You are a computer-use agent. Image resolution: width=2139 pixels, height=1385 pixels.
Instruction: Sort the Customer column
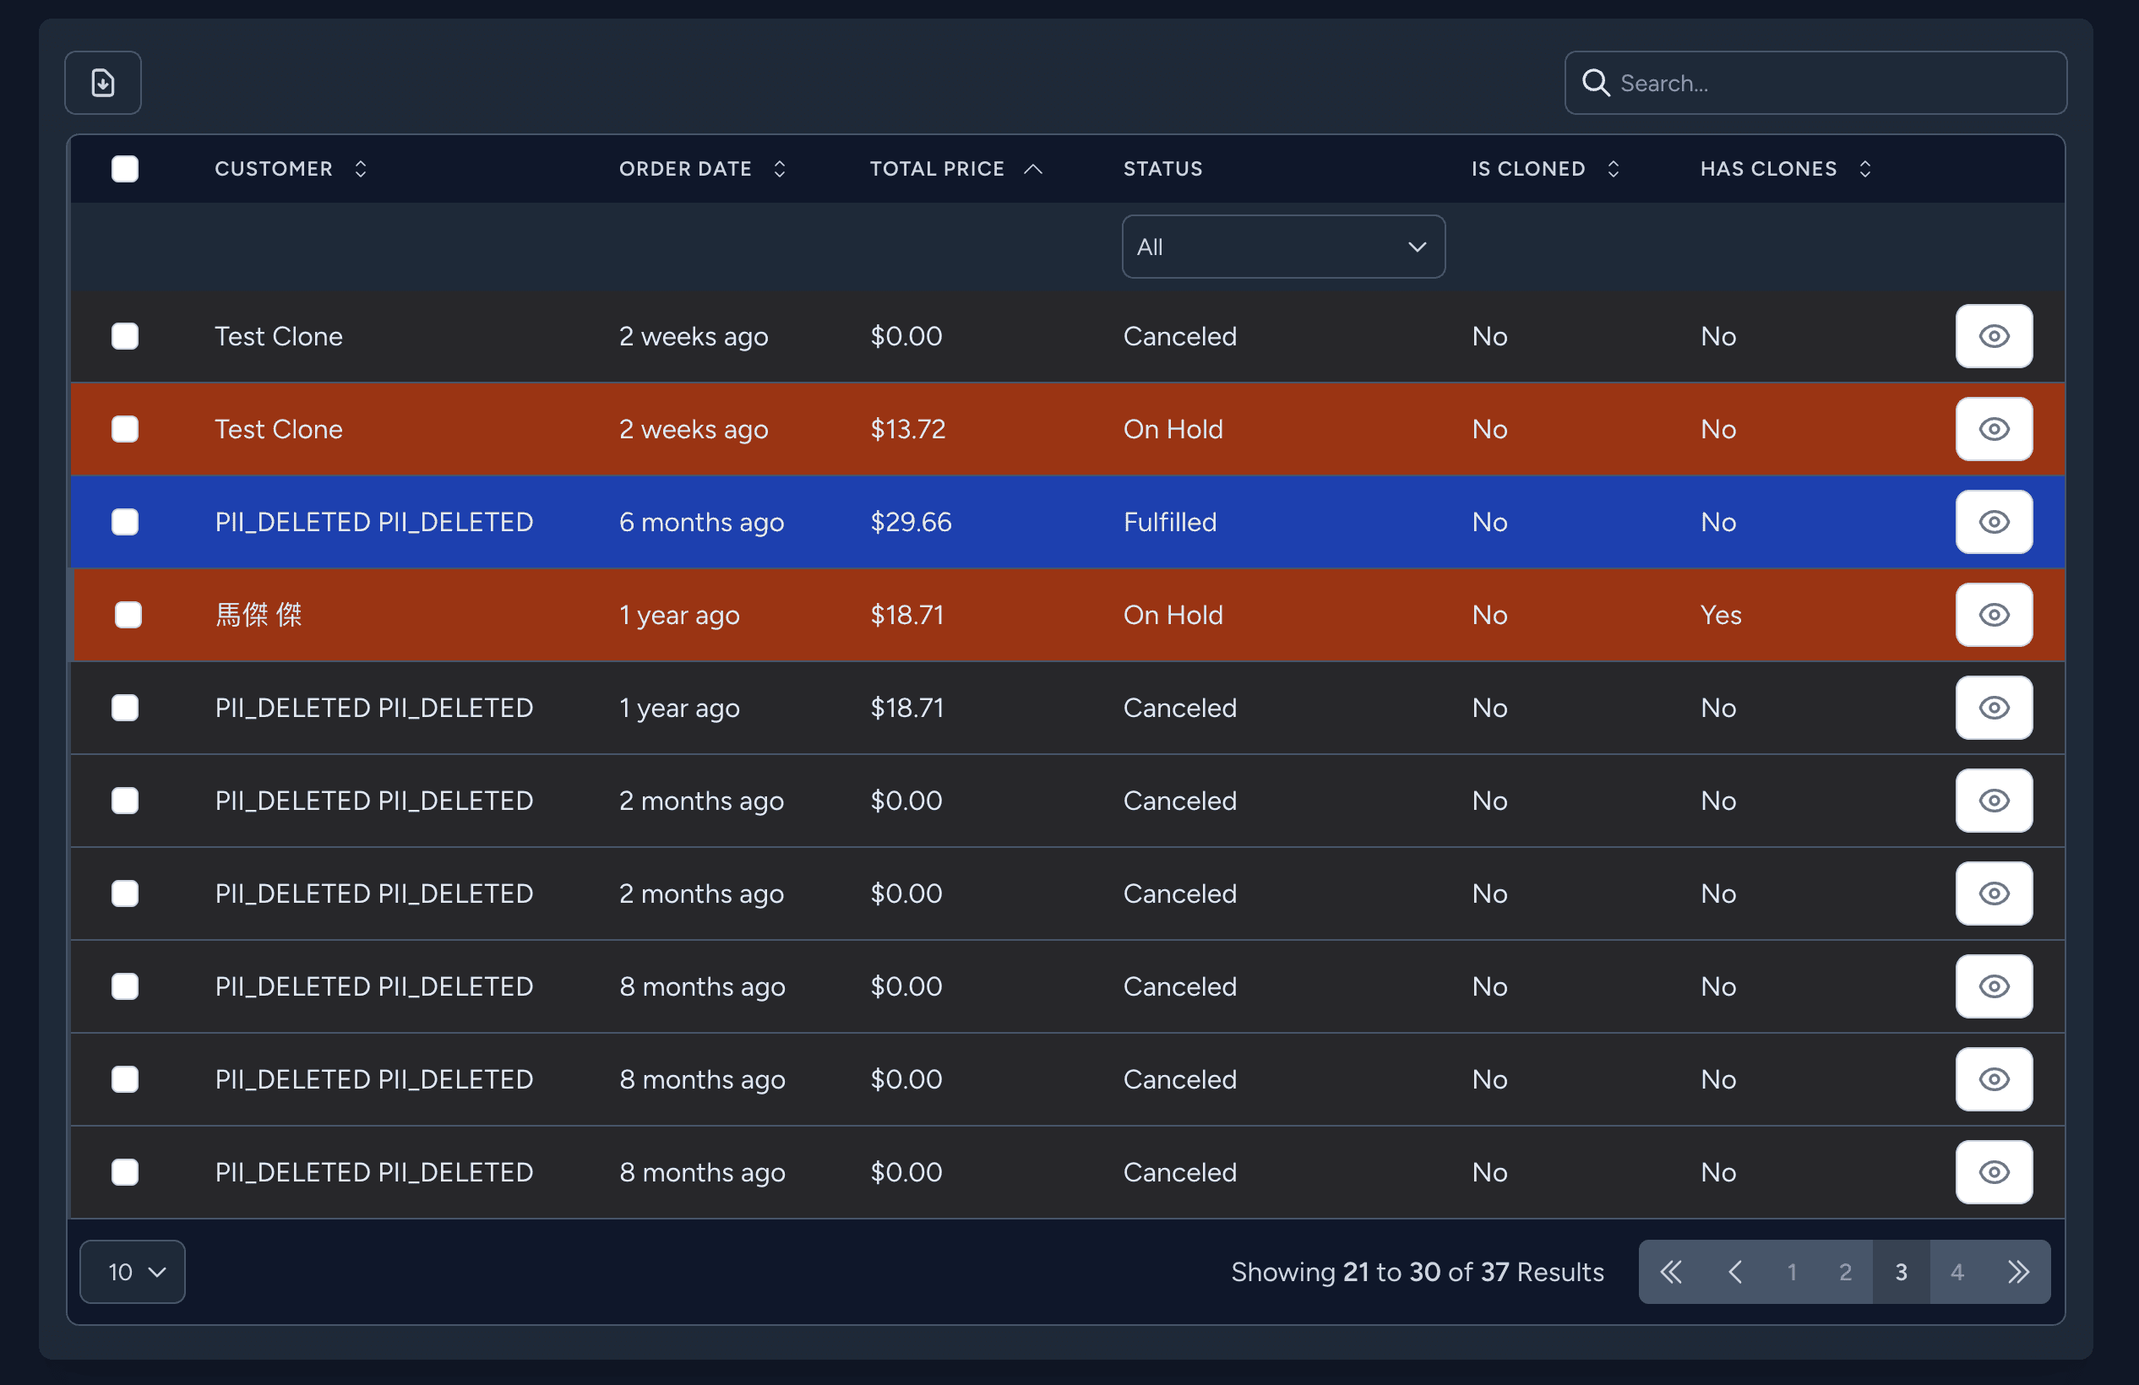tap(361, 168)
